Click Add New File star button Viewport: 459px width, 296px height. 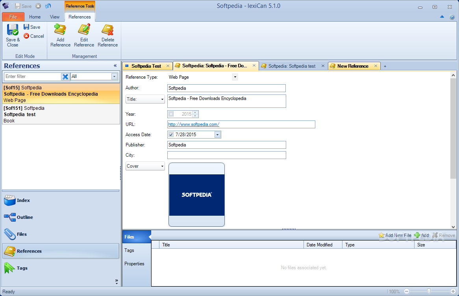[x=395, y=235]
